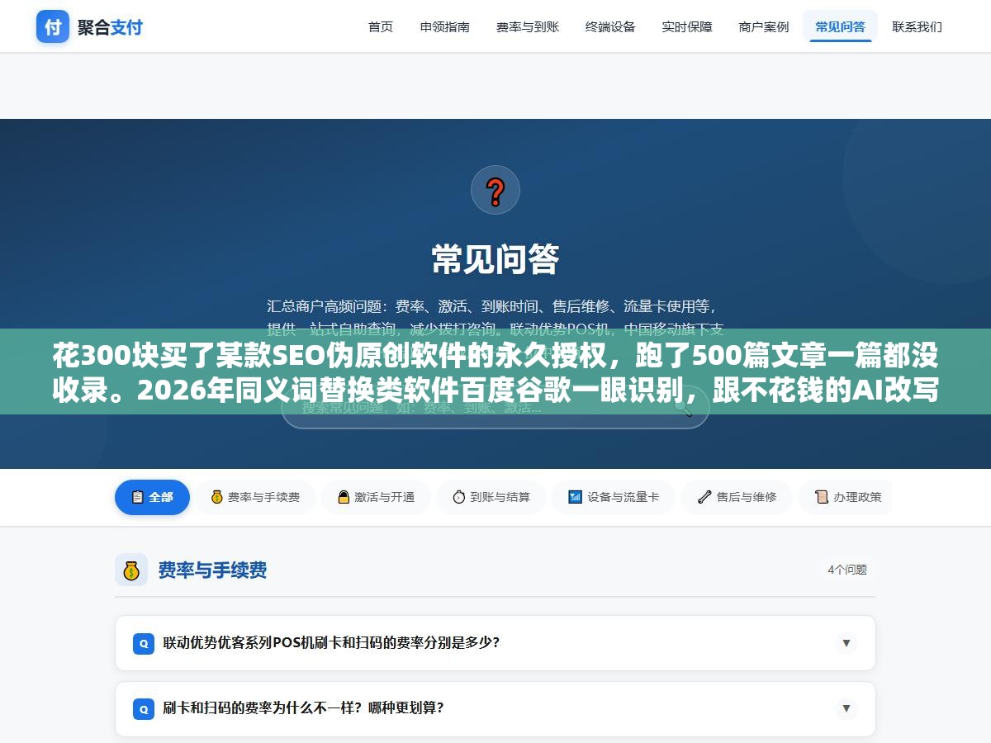This screenshot has width=991, height=743.
Task: Open 实时保障 nav link
Action: tap(687, 26)
